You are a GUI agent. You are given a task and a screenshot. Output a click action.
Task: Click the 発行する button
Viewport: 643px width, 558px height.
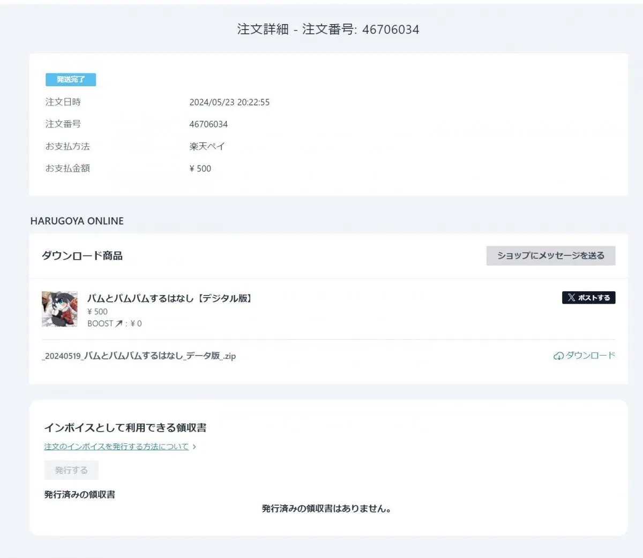pos(71,470)
